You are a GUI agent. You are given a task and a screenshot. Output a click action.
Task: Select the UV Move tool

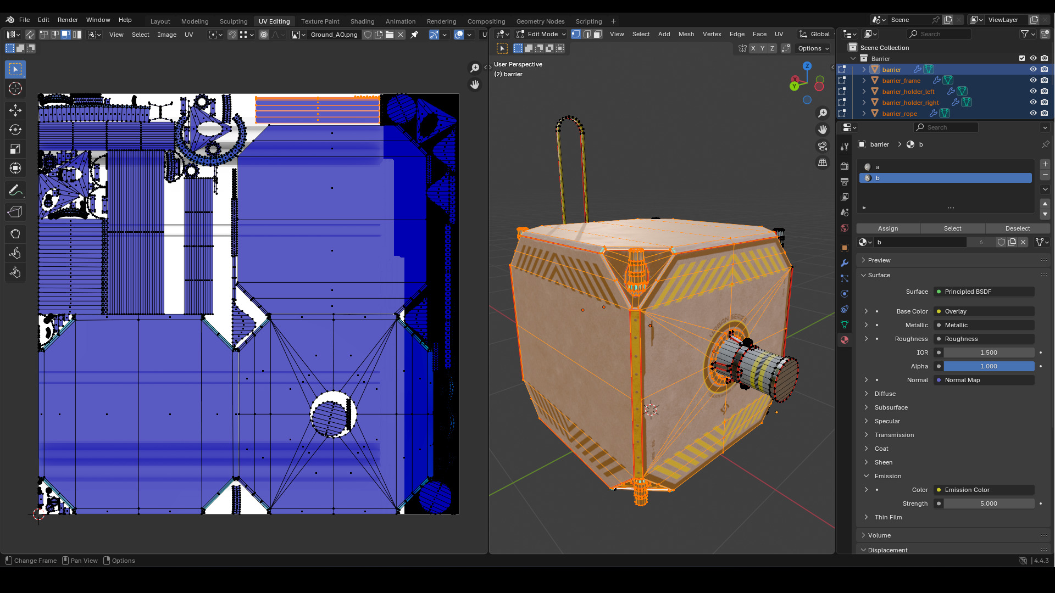click(15, 110)
